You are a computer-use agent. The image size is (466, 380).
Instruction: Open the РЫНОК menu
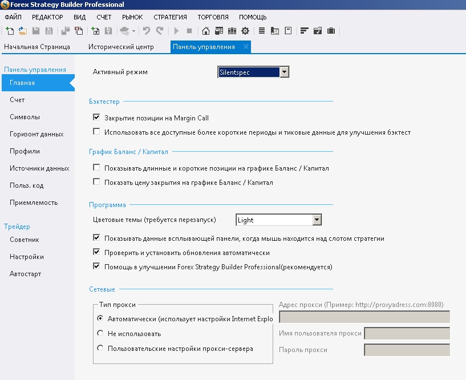(132, 17)
